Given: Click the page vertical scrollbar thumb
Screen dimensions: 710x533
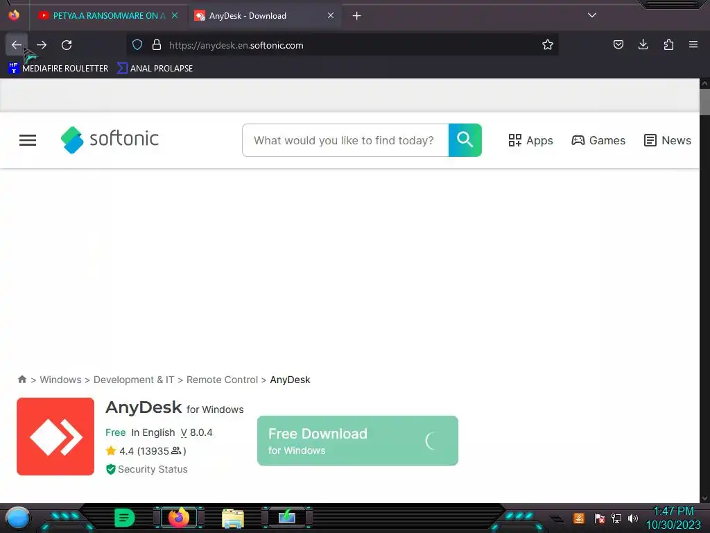Looking at the screenshot, I should (704, 102).
